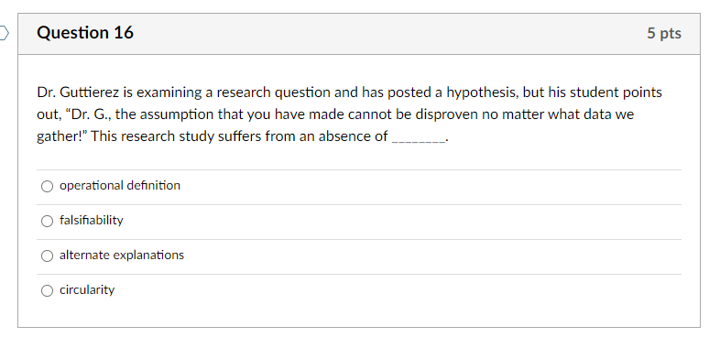Click the word 'disproven' in the prompt
The image size is (720, 348).
click(x=447, y=114)
